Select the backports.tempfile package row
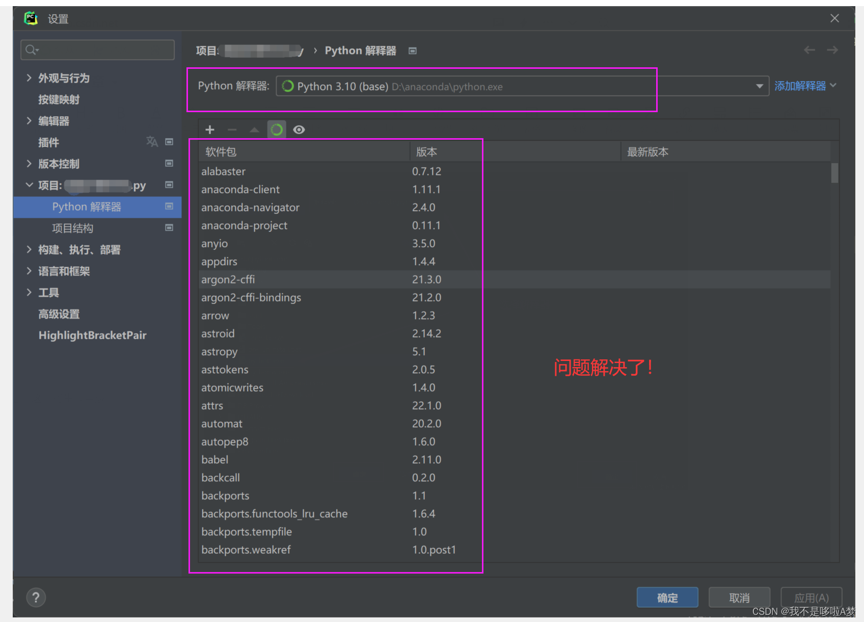This screenshot has width=864, height=622. tap(515, 532)
